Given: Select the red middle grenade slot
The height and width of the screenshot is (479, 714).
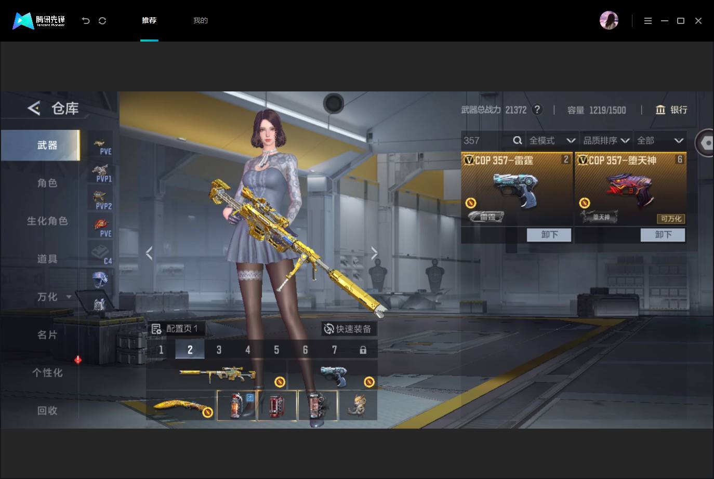Looking at the screenshot, I should [x=277, y=405].
